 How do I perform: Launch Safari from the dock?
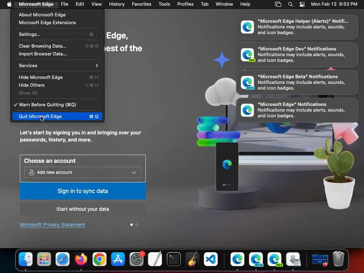point(63,259)
